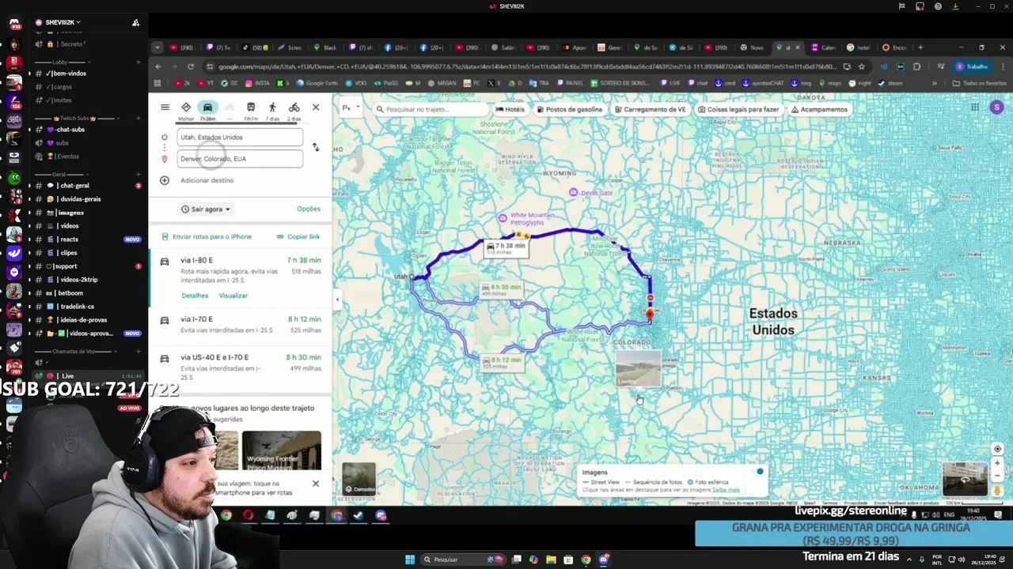Edit origin field Utah, Estados Unidos
Screen dimensions: 1013x569
[240, 137]
